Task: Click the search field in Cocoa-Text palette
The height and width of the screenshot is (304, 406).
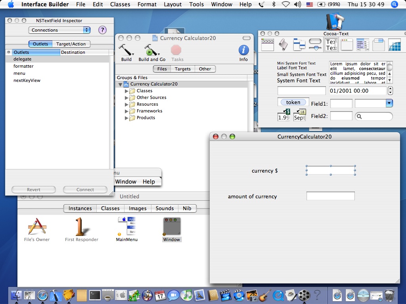Action: [x=373, y=116]
